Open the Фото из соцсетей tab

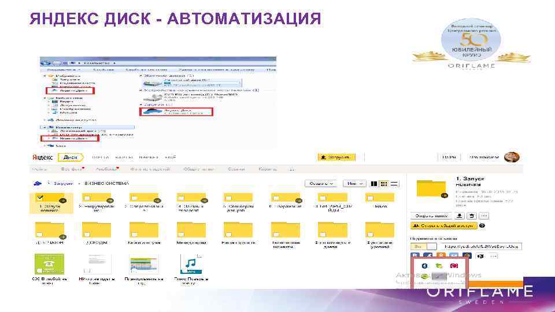[150, 169]
